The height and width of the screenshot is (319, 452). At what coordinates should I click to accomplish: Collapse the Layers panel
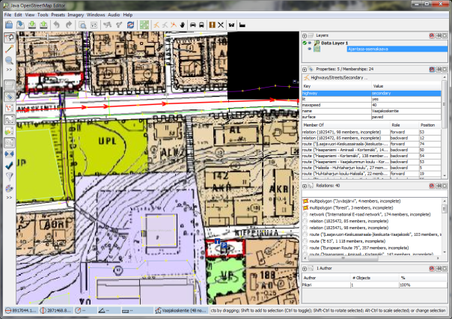(305, 35)
